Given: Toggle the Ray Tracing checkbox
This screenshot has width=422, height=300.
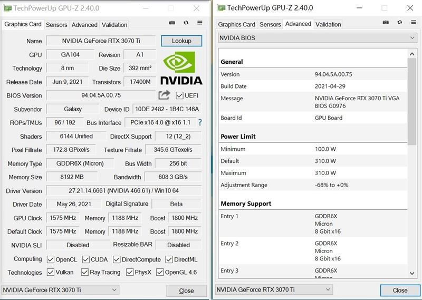Looking at the screenshot, I should tap(84, 273).
